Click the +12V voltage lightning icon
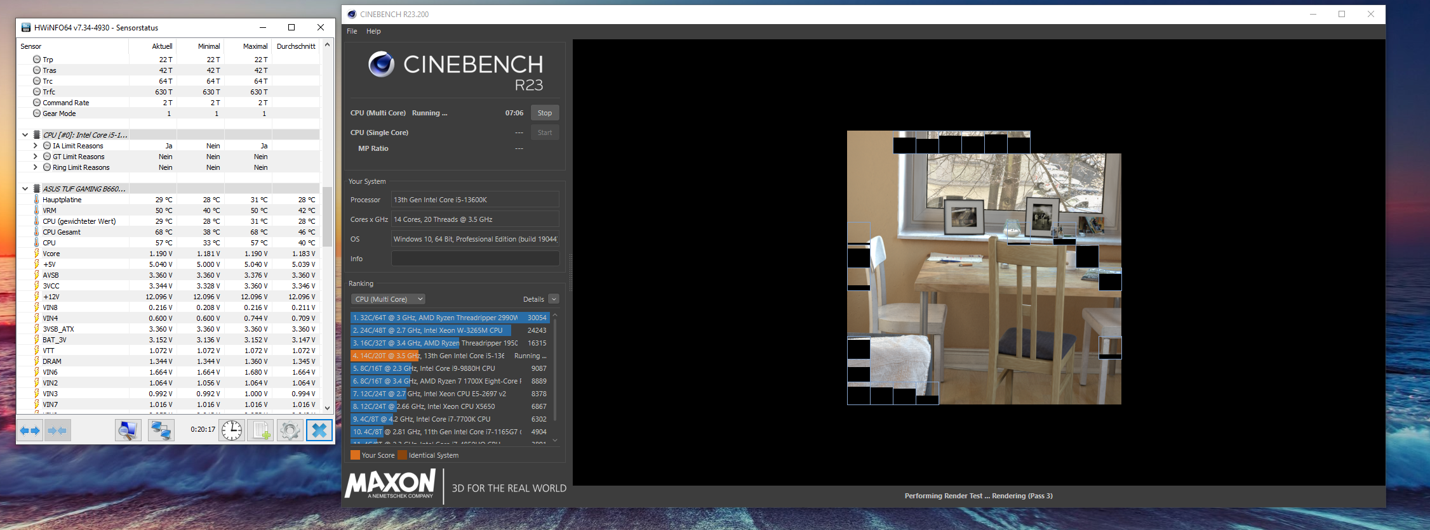 point(37,296)
